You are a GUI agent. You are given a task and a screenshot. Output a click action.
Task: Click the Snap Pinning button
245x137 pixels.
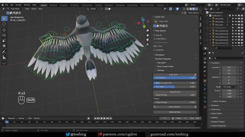(x=175, y=92)
